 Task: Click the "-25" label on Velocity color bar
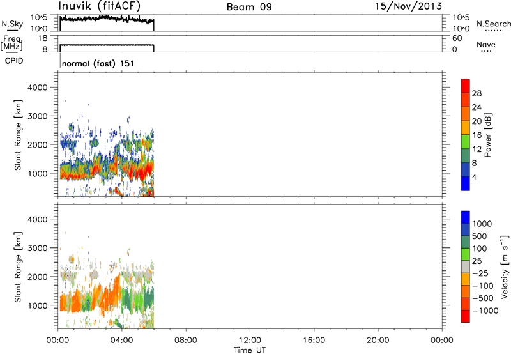480,273
